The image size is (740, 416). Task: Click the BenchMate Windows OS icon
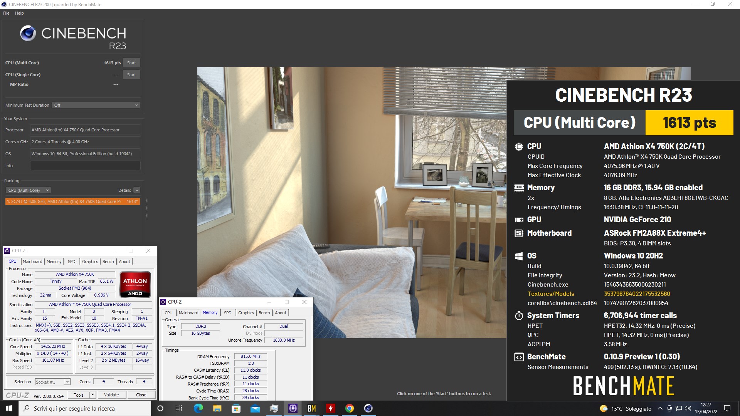519,256
